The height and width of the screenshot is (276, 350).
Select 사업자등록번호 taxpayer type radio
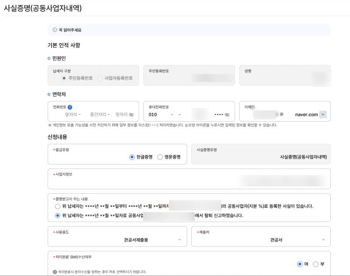click(x=100, y=78)
